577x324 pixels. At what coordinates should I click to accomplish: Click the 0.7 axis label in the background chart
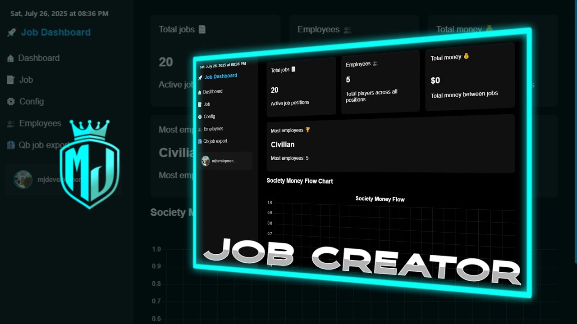(156, 301)
